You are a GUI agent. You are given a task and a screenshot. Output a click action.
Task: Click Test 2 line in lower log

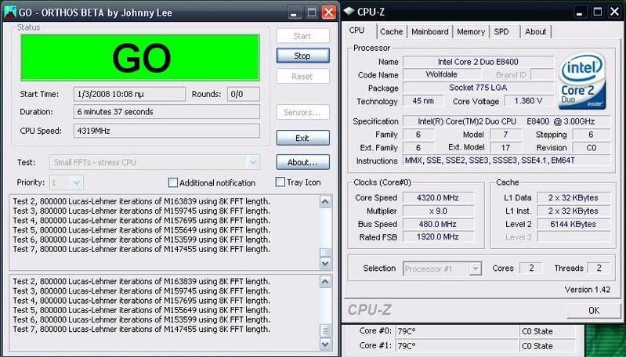(141, 282)
